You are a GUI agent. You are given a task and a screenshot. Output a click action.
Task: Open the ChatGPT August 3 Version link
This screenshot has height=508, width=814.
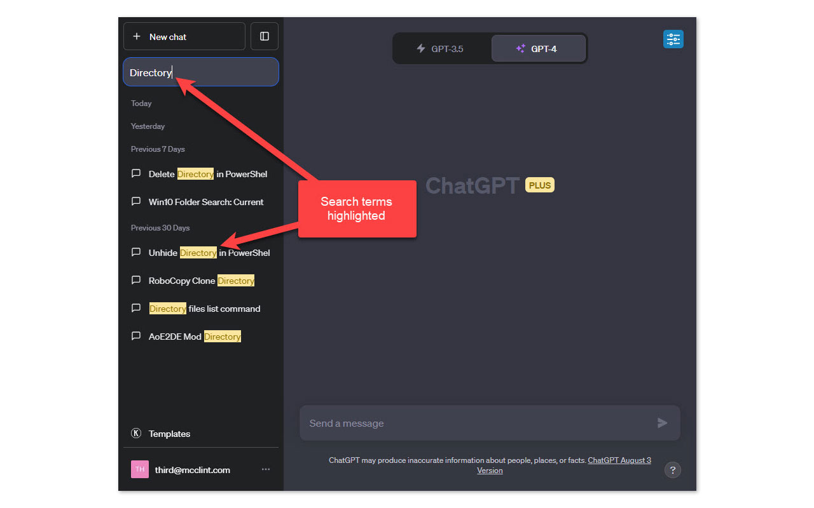pos(564,465)
